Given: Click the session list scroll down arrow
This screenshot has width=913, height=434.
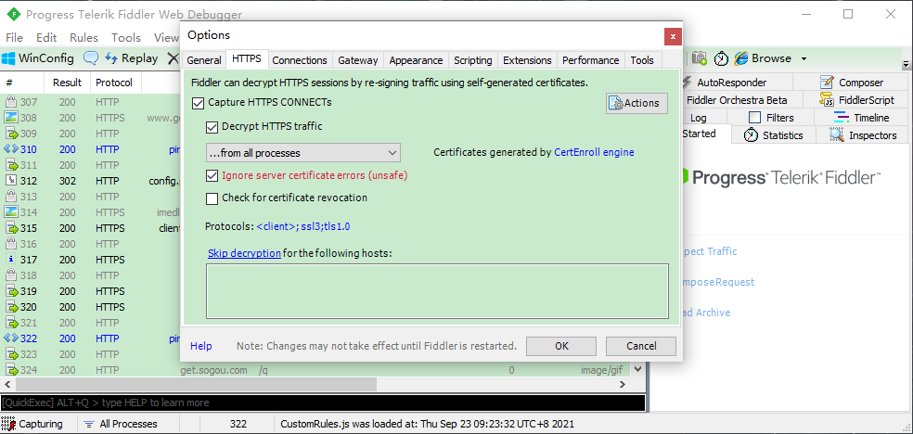Looking at the screenshot, I should point(637,369).
